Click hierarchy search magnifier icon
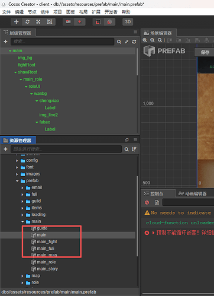The width and height of the screenshot is (214, 296). [119, 42]
